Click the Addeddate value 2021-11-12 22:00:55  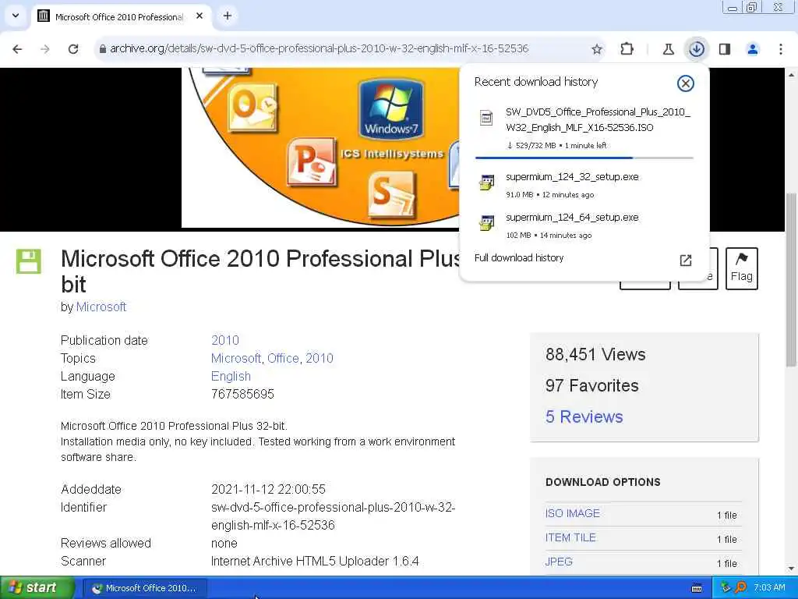click(x=268, y=490)
